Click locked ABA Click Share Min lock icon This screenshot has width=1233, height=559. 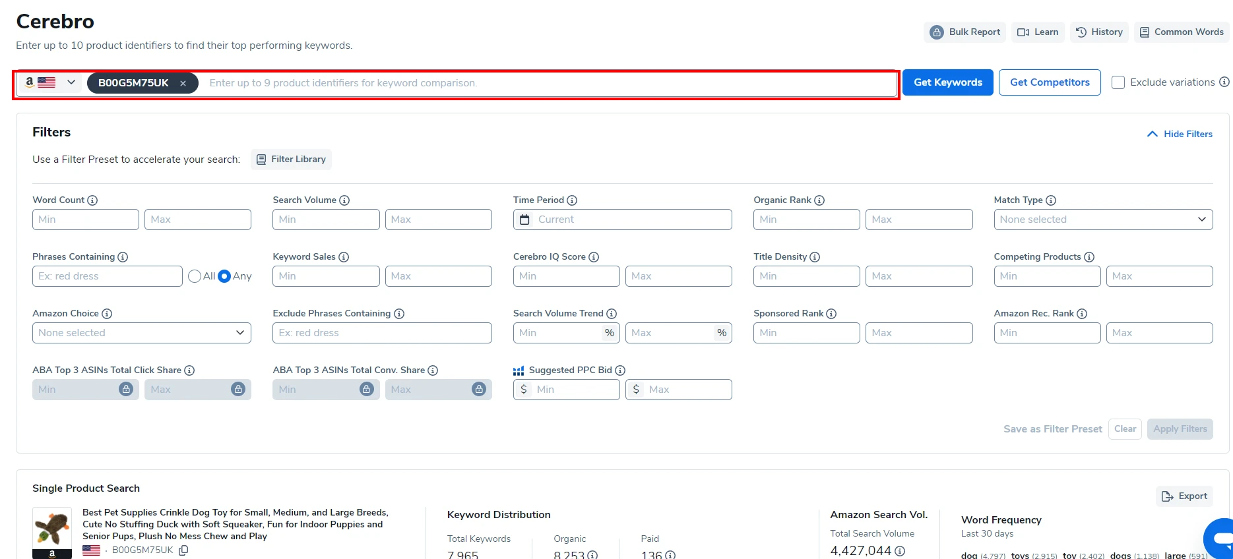(126, 390)
